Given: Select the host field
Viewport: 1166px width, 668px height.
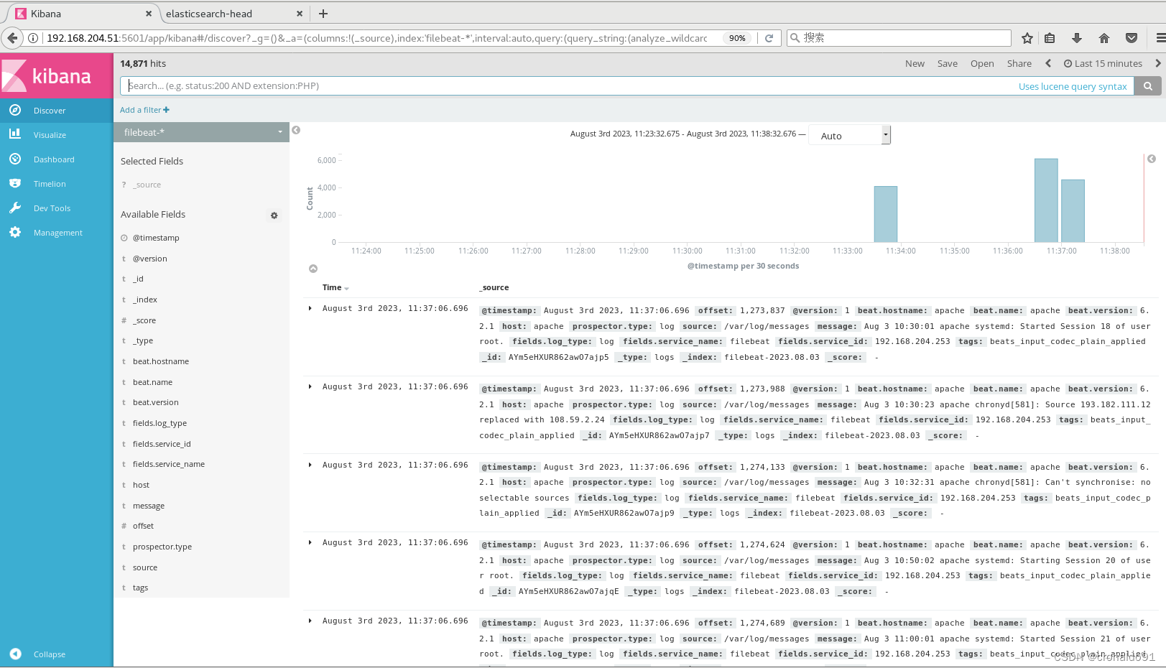Looking at the screenshot, I should 141,485.
